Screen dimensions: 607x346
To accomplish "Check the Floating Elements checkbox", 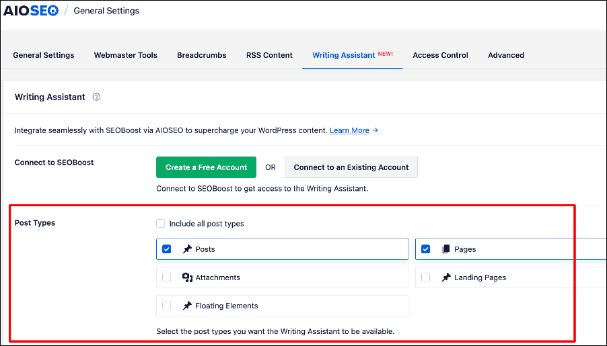I will click(166, 306).
